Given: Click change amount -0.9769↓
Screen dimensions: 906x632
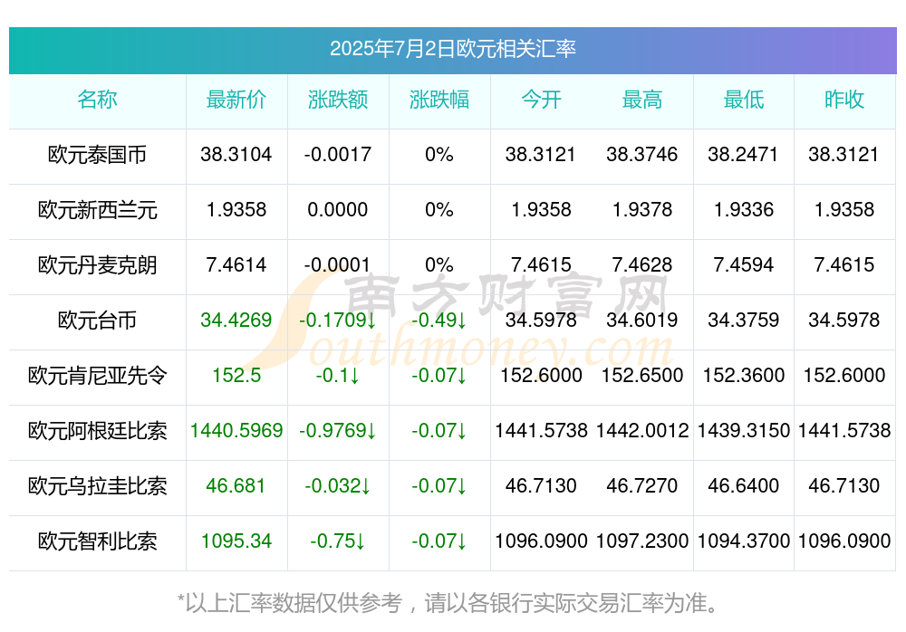Looking at the screenshot, I should point(338,430).
